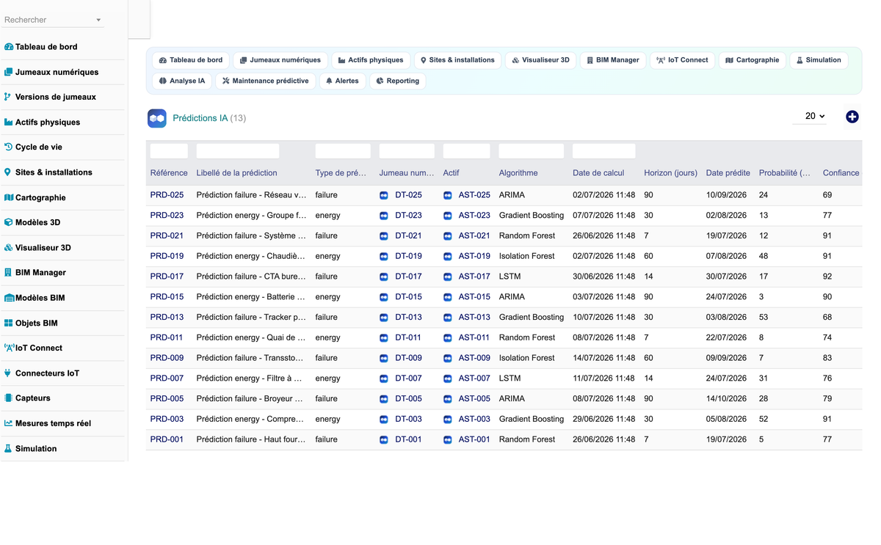Open the Visualiseur 3D top tab
The height and width of the screenshot is (545, 881).
[x=540, y=60]
